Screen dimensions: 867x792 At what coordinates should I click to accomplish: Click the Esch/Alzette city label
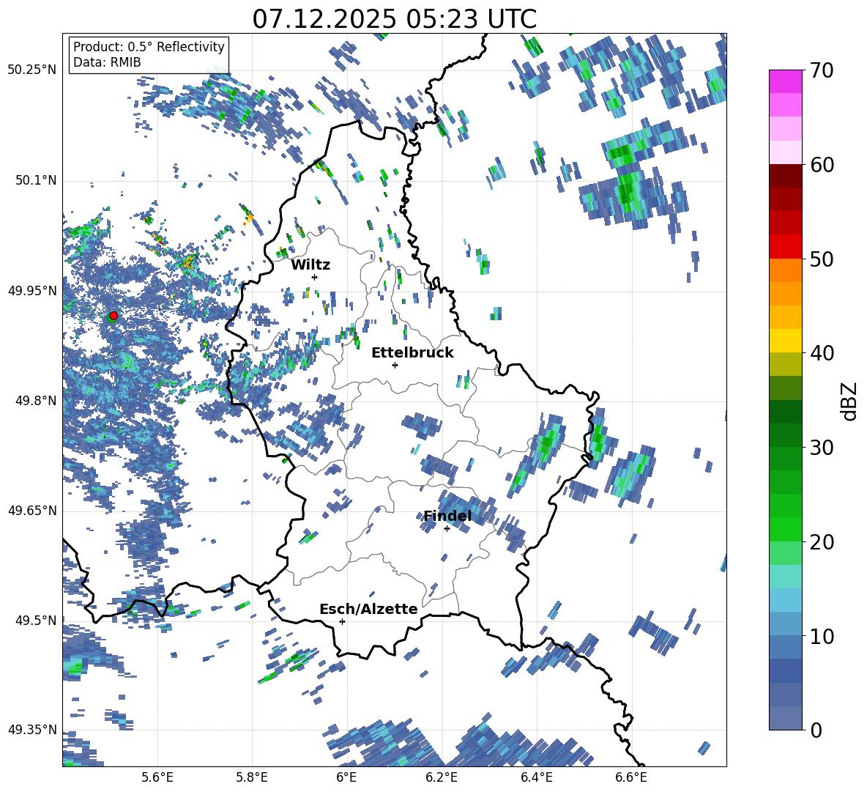[x=368, y=609]
